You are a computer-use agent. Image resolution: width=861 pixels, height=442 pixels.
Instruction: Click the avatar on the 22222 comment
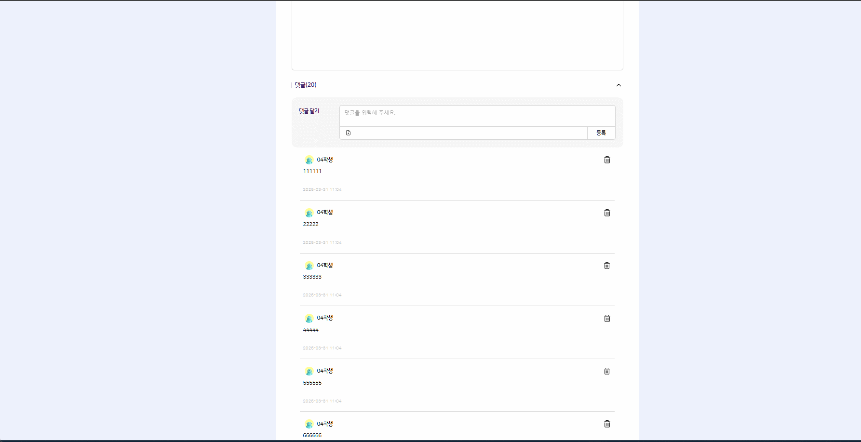(309, 213)
